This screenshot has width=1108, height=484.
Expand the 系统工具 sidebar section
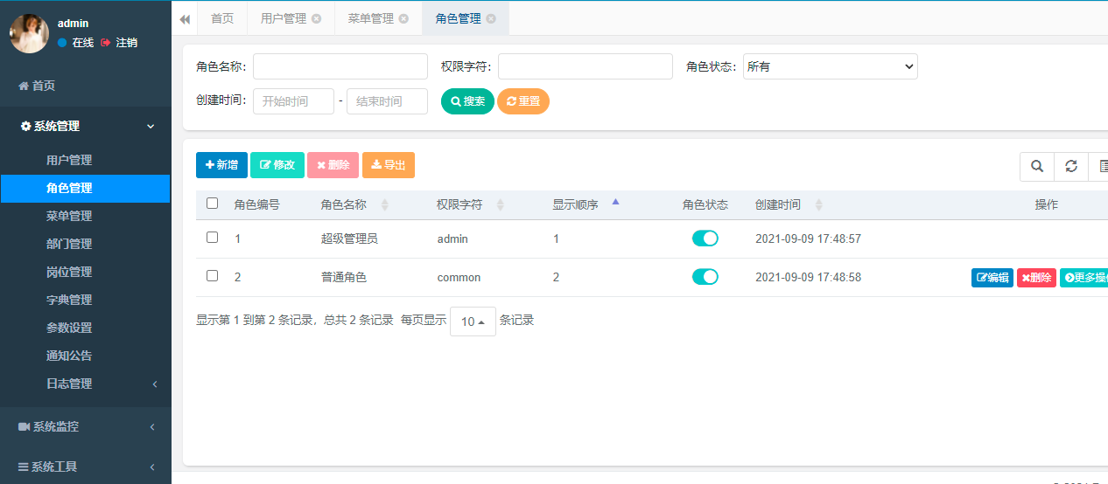(x=86, y=467)
